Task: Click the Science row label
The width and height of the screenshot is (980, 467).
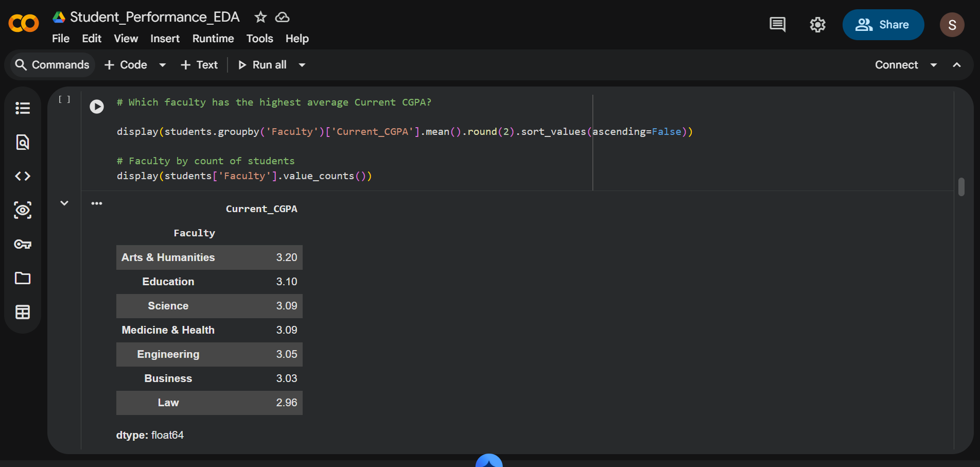Action: click(168, 306)
